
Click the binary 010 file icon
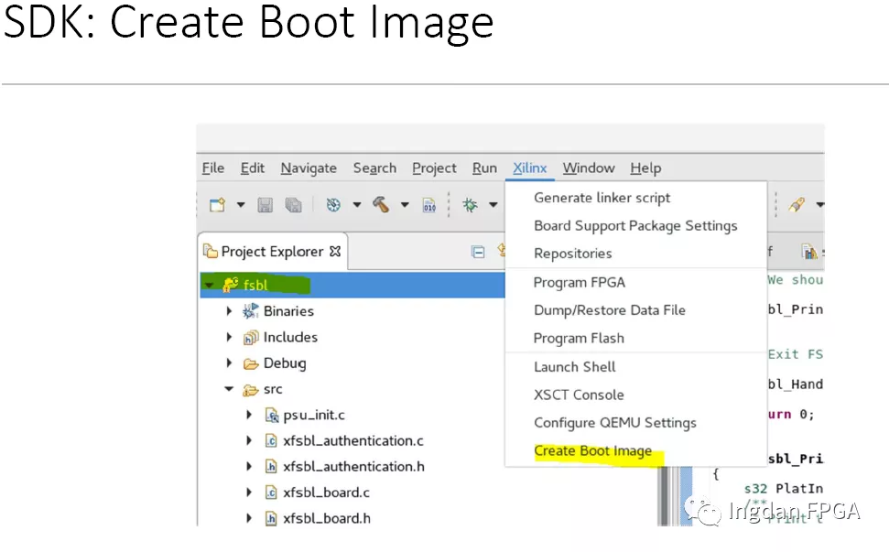pos(429,204)
